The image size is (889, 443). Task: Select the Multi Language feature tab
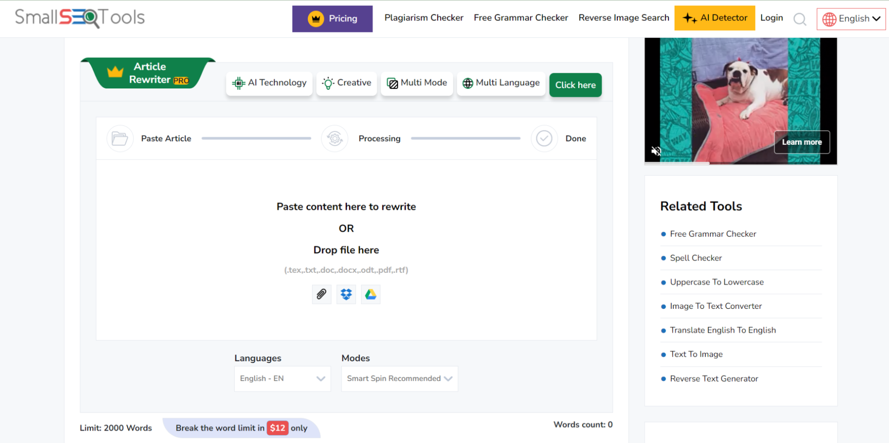[501, 84]
